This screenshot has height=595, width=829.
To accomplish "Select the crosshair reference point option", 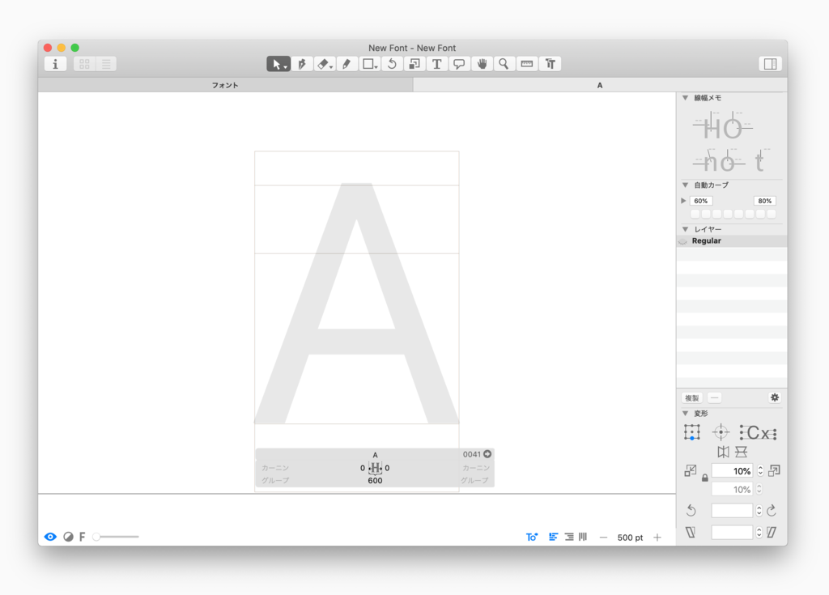I will (721, 432).
